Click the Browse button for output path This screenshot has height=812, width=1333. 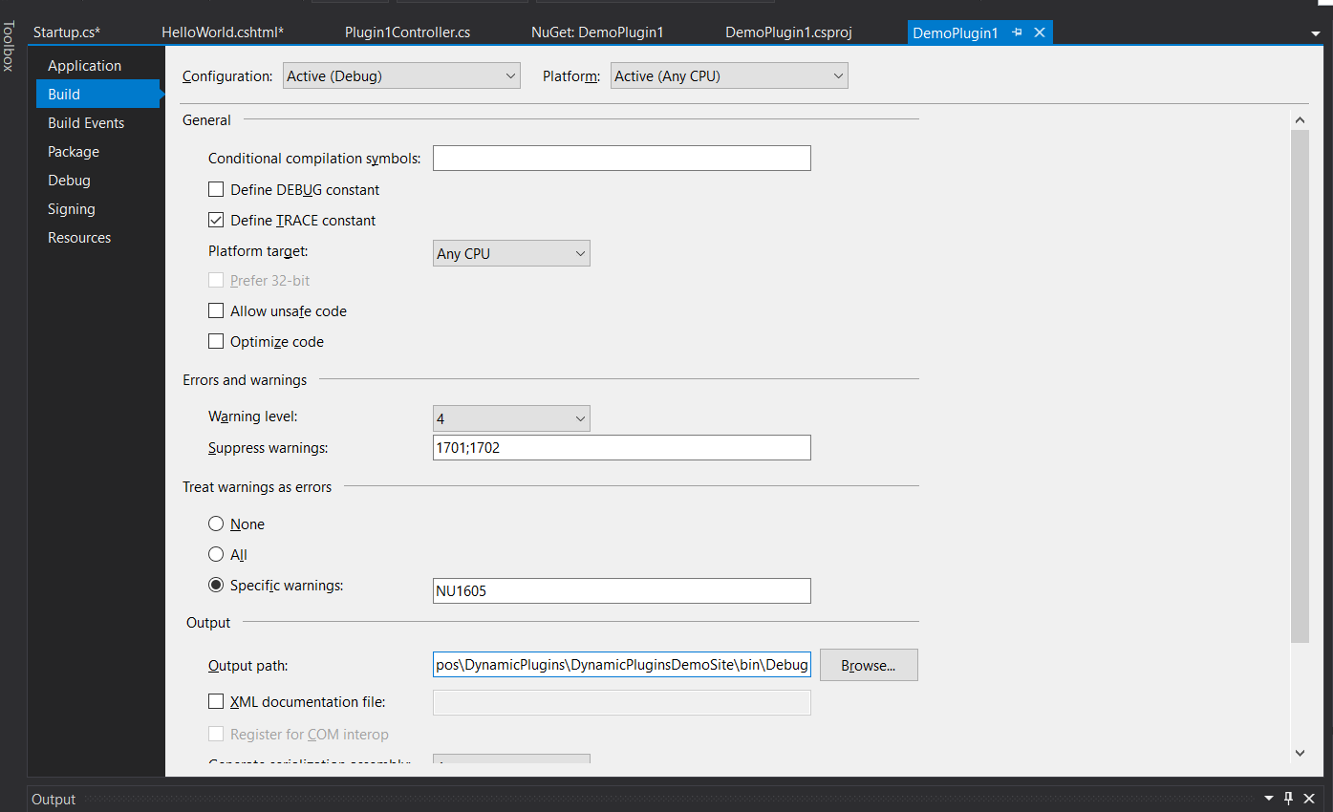[x=868, y=665]
